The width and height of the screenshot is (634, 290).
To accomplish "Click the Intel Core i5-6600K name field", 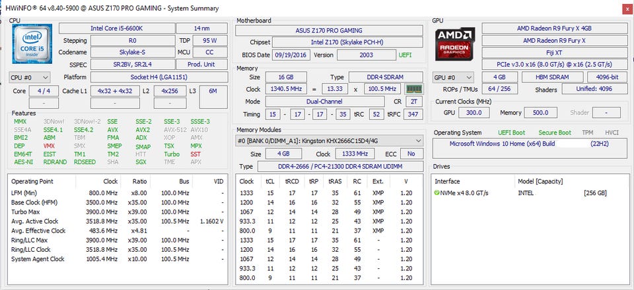I will click(x=117, y=28).
